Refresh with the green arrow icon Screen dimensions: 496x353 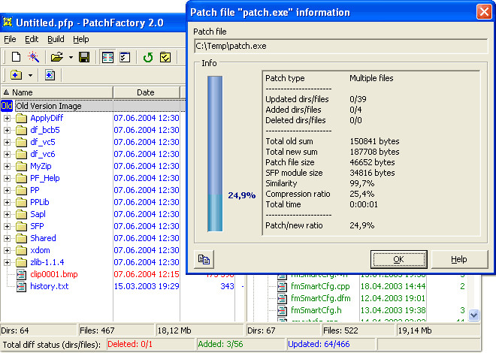pos(148,57)
